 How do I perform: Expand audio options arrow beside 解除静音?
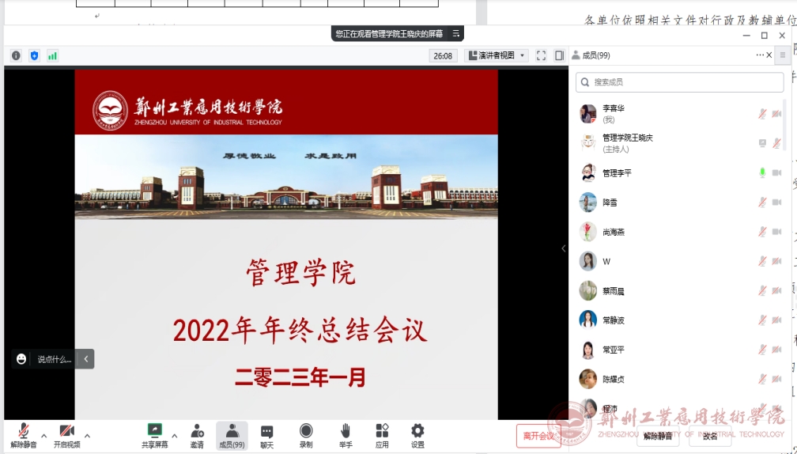43,436
